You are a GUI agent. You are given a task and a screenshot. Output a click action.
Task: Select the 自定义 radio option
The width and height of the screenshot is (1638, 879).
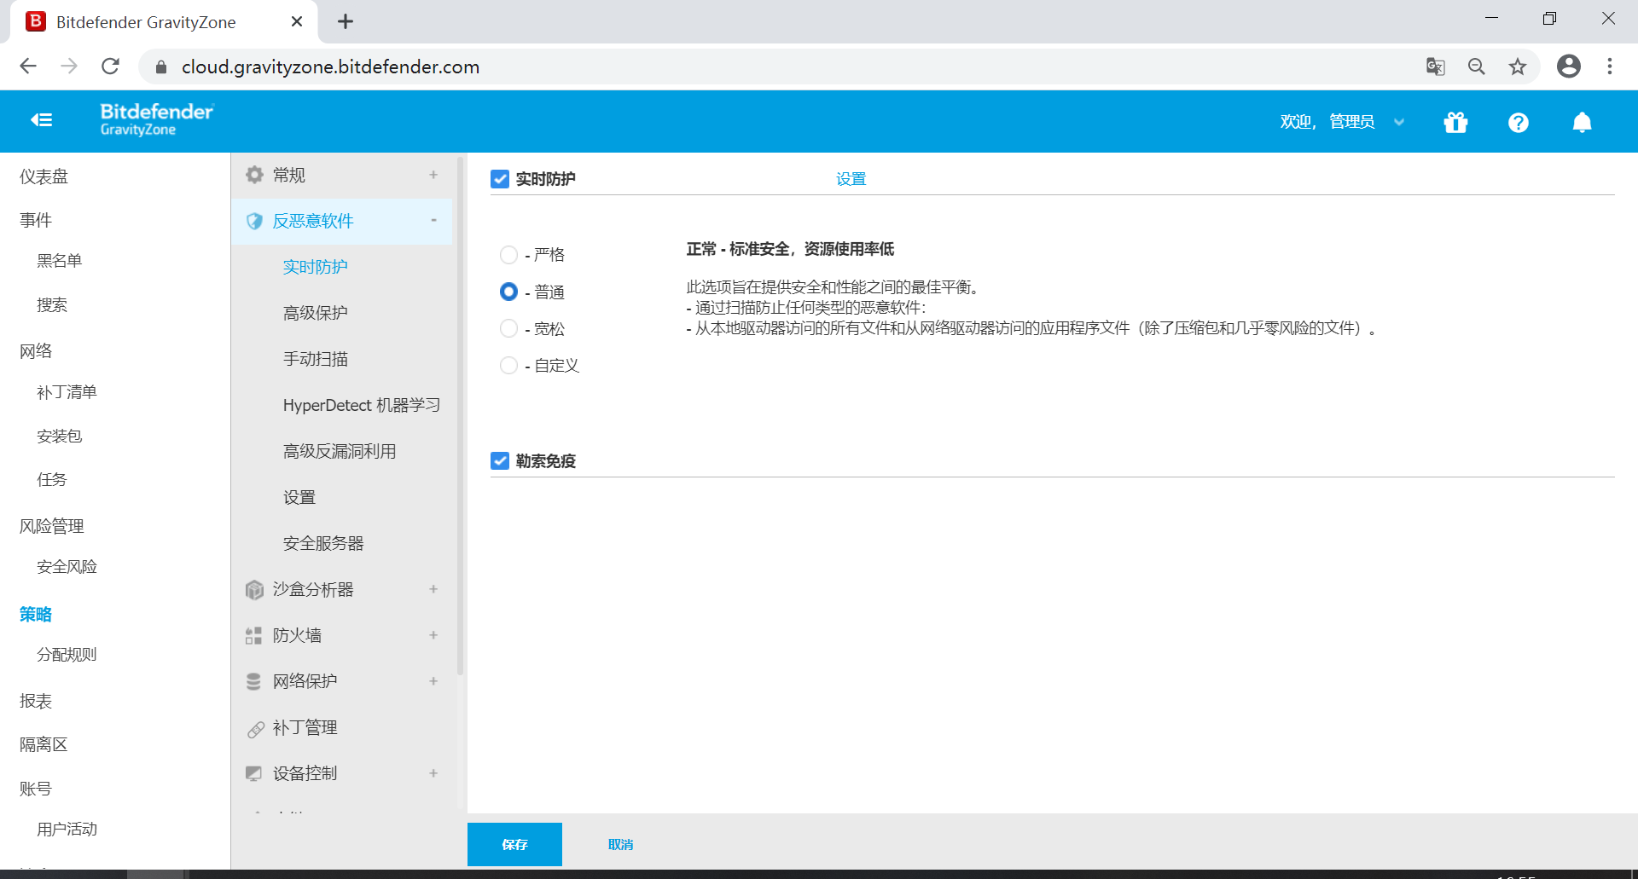pyautogui.click(x=508, y=365)
